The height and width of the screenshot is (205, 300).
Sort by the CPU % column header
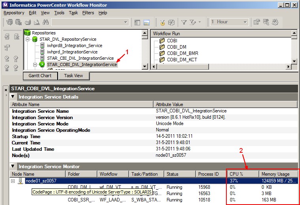pos(243,174)
